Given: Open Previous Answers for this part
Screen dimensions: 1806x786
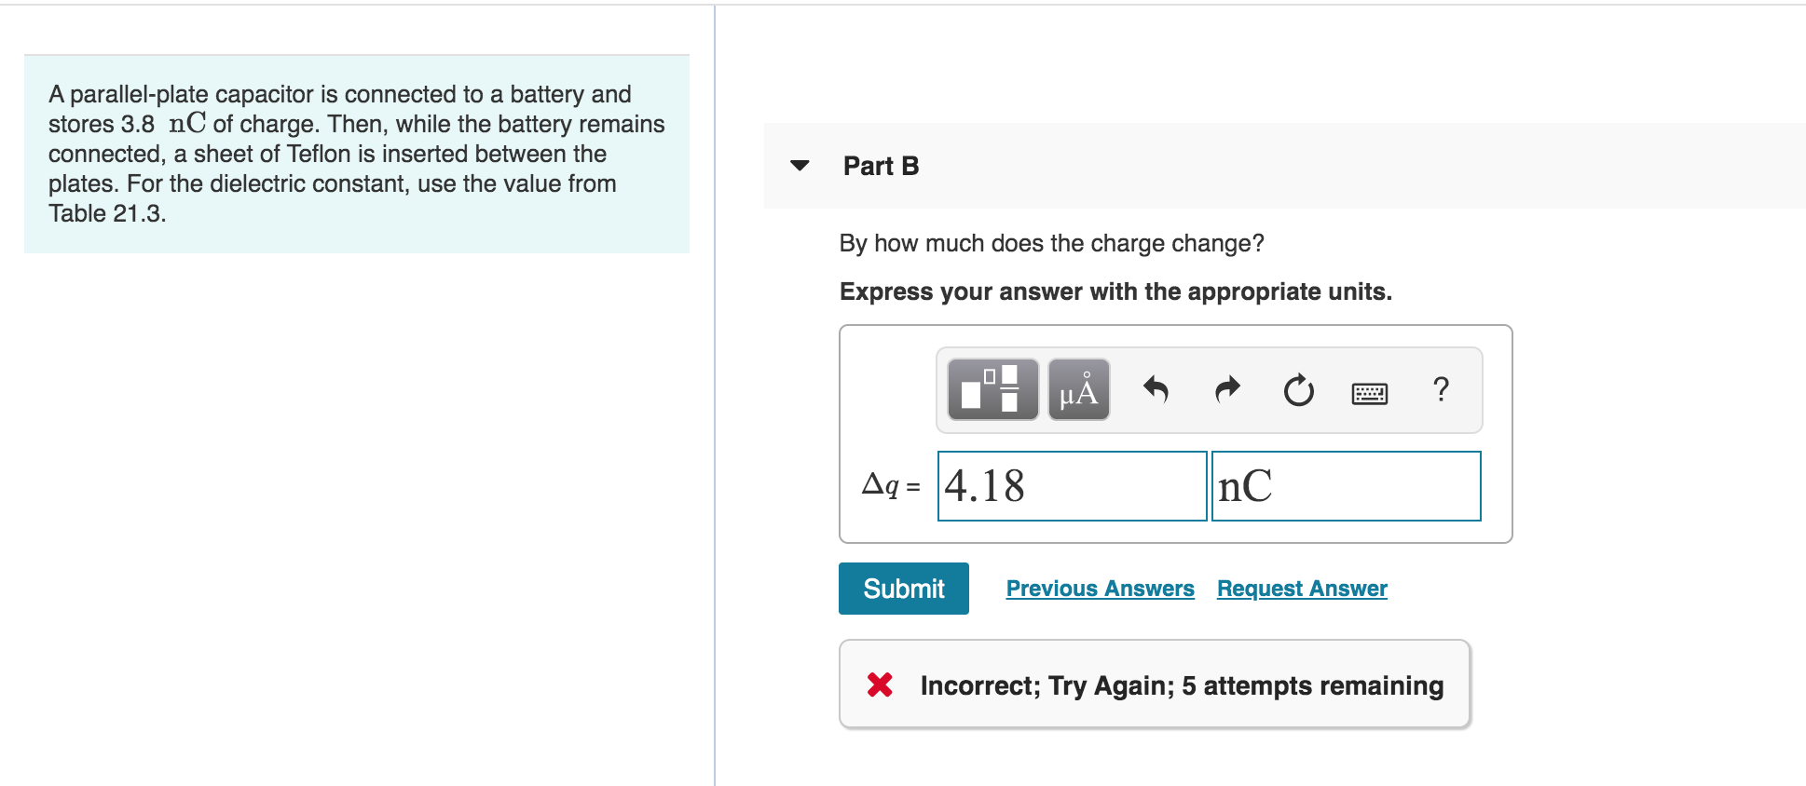Looking at the screenshot, I should (1100, 588).
